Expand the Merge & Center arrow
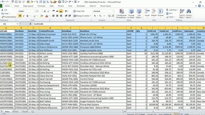This screenshot has width=205, height=115. click(x=91, y=16)
